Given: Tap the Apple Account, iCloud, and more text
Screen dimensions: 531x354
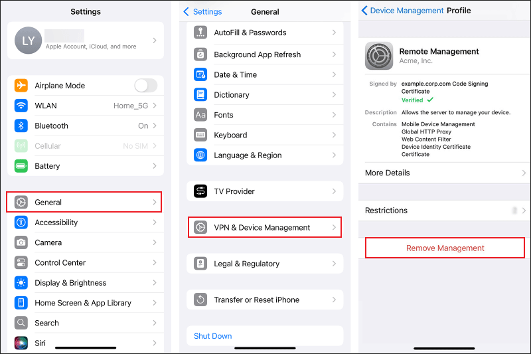Looking at the screenshot, I should pyautogui.click(x=91, y=46).
